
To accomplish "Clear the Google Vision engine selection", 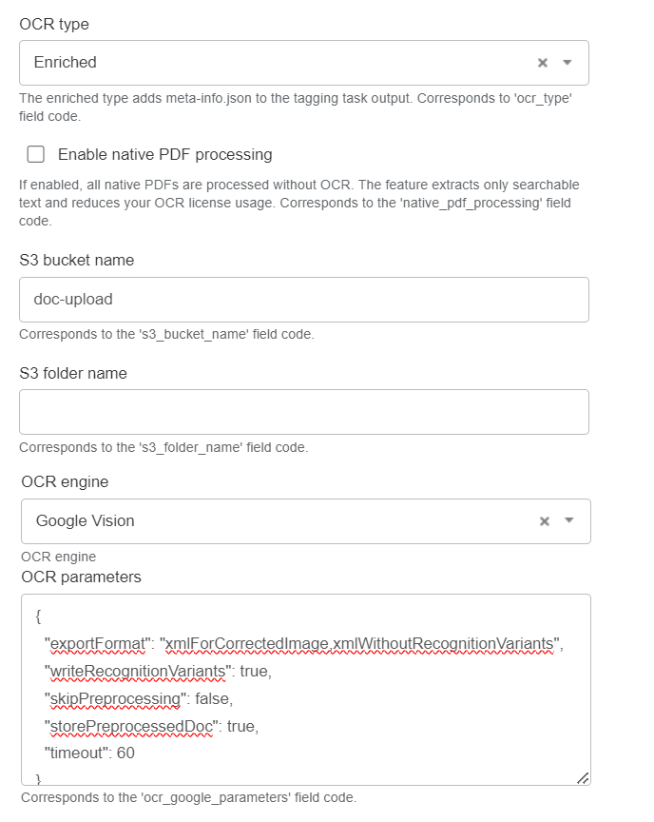I will (545, 521).
